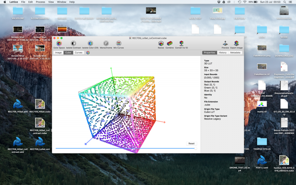Choose the Isolate Color (CR) tool
This screenshot has width=296, height=185.
[90, 44]
